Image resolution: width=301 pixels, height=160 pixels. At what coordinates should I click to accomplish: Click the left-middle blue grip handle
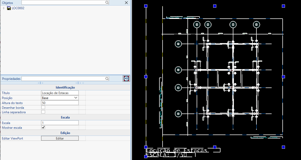click(x=146, y=76)
